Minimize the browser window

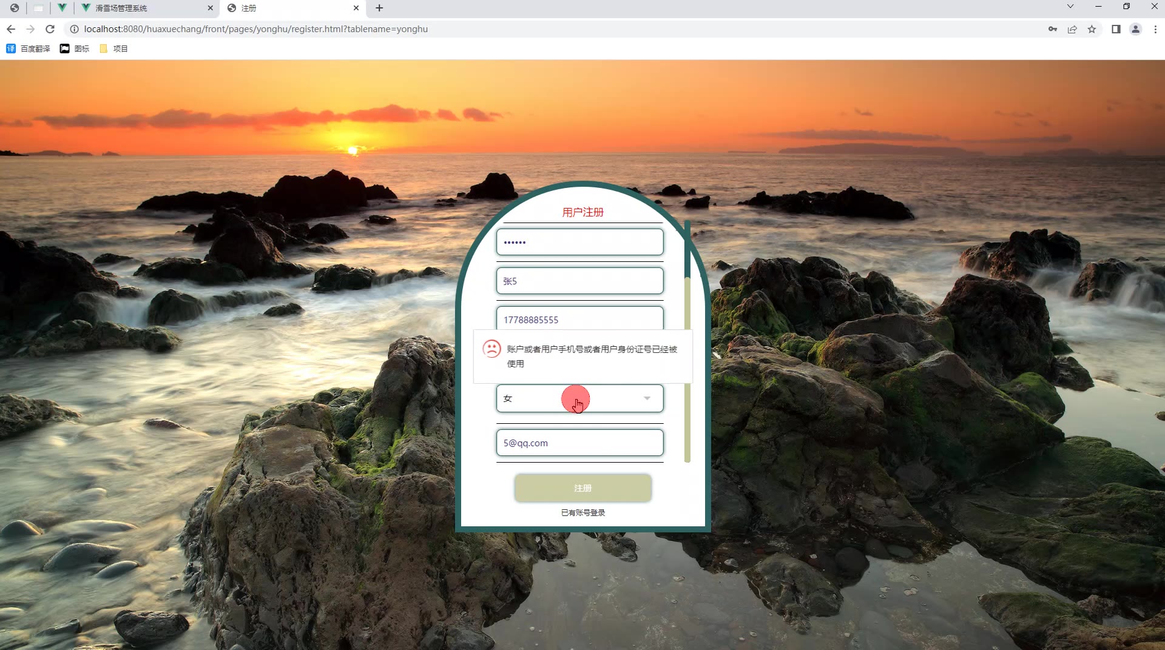1098,7
